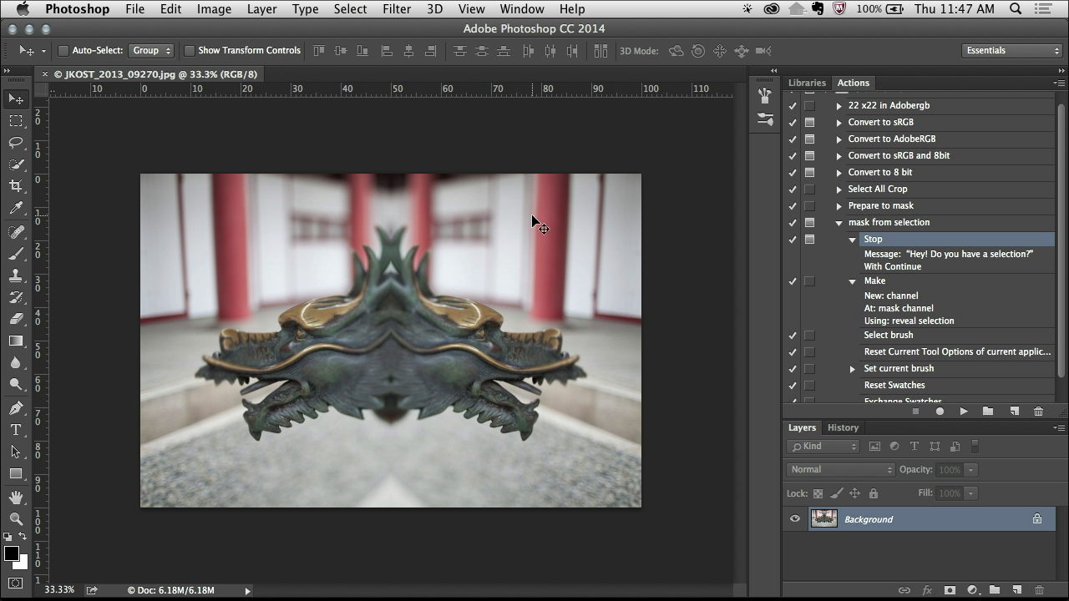Activate the Zoom tool in toolbar
1069x601 pixels.
16,518
